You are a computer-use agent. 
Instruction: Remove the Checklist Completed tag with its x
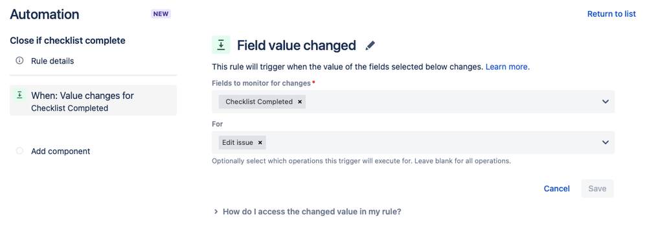click(x=300, y=102)
